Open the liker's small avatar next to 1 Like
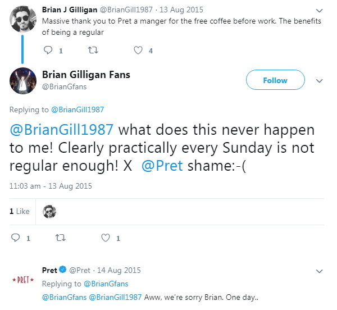This screenshot has height=310, width=337. coord(49,211)
